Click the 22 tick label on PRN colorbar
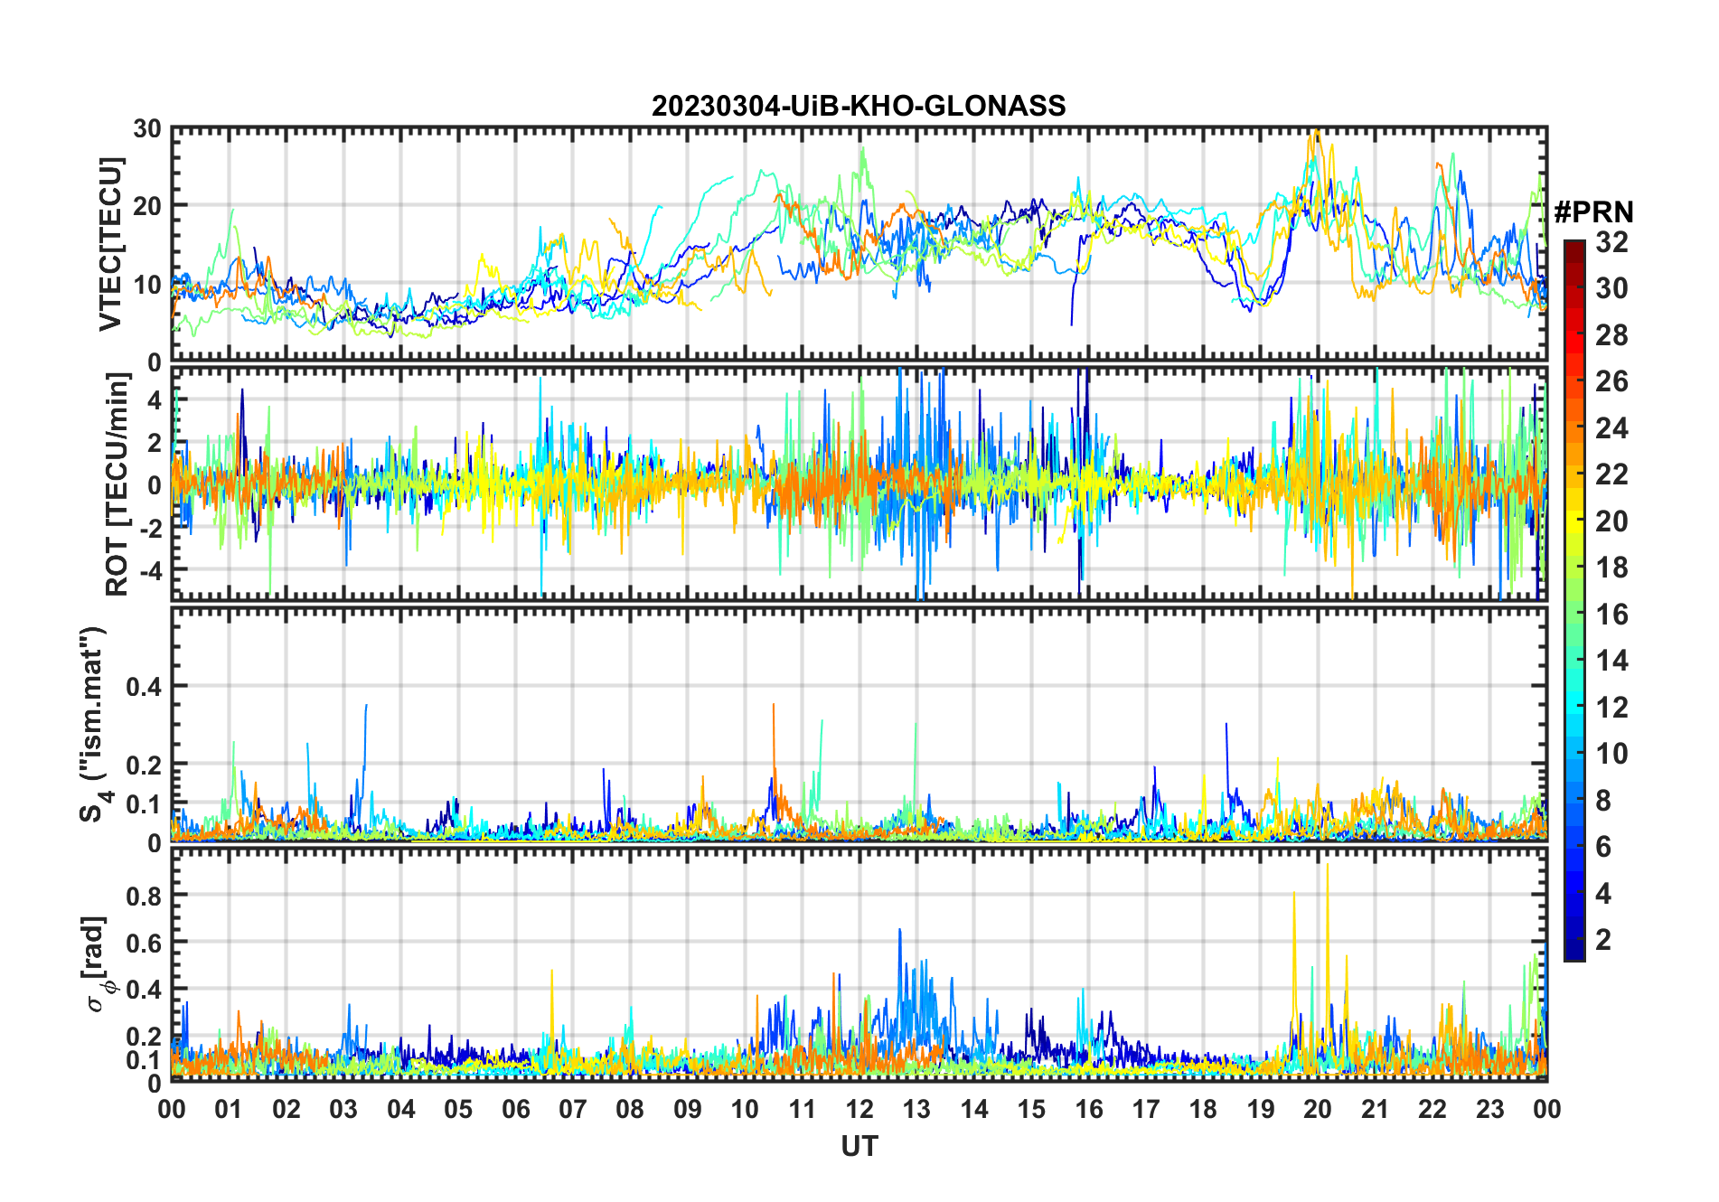Image resolution: width=1719 pixels, height=1202 pixels. (x=1612, y=474)
